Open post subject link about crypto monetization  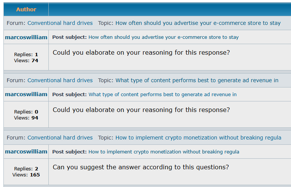(164, 152)
